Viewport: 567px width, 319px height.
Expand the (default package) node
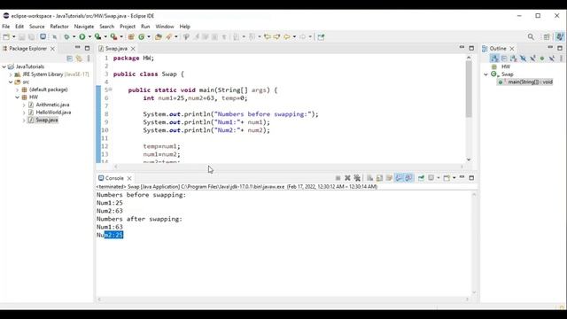(x=17, y=89)
